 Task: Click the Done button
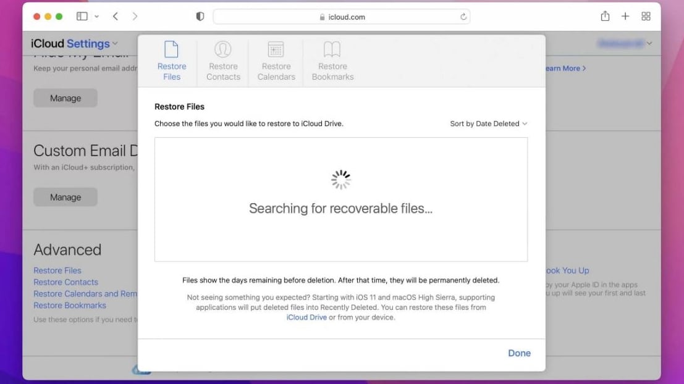coord(519,353)
